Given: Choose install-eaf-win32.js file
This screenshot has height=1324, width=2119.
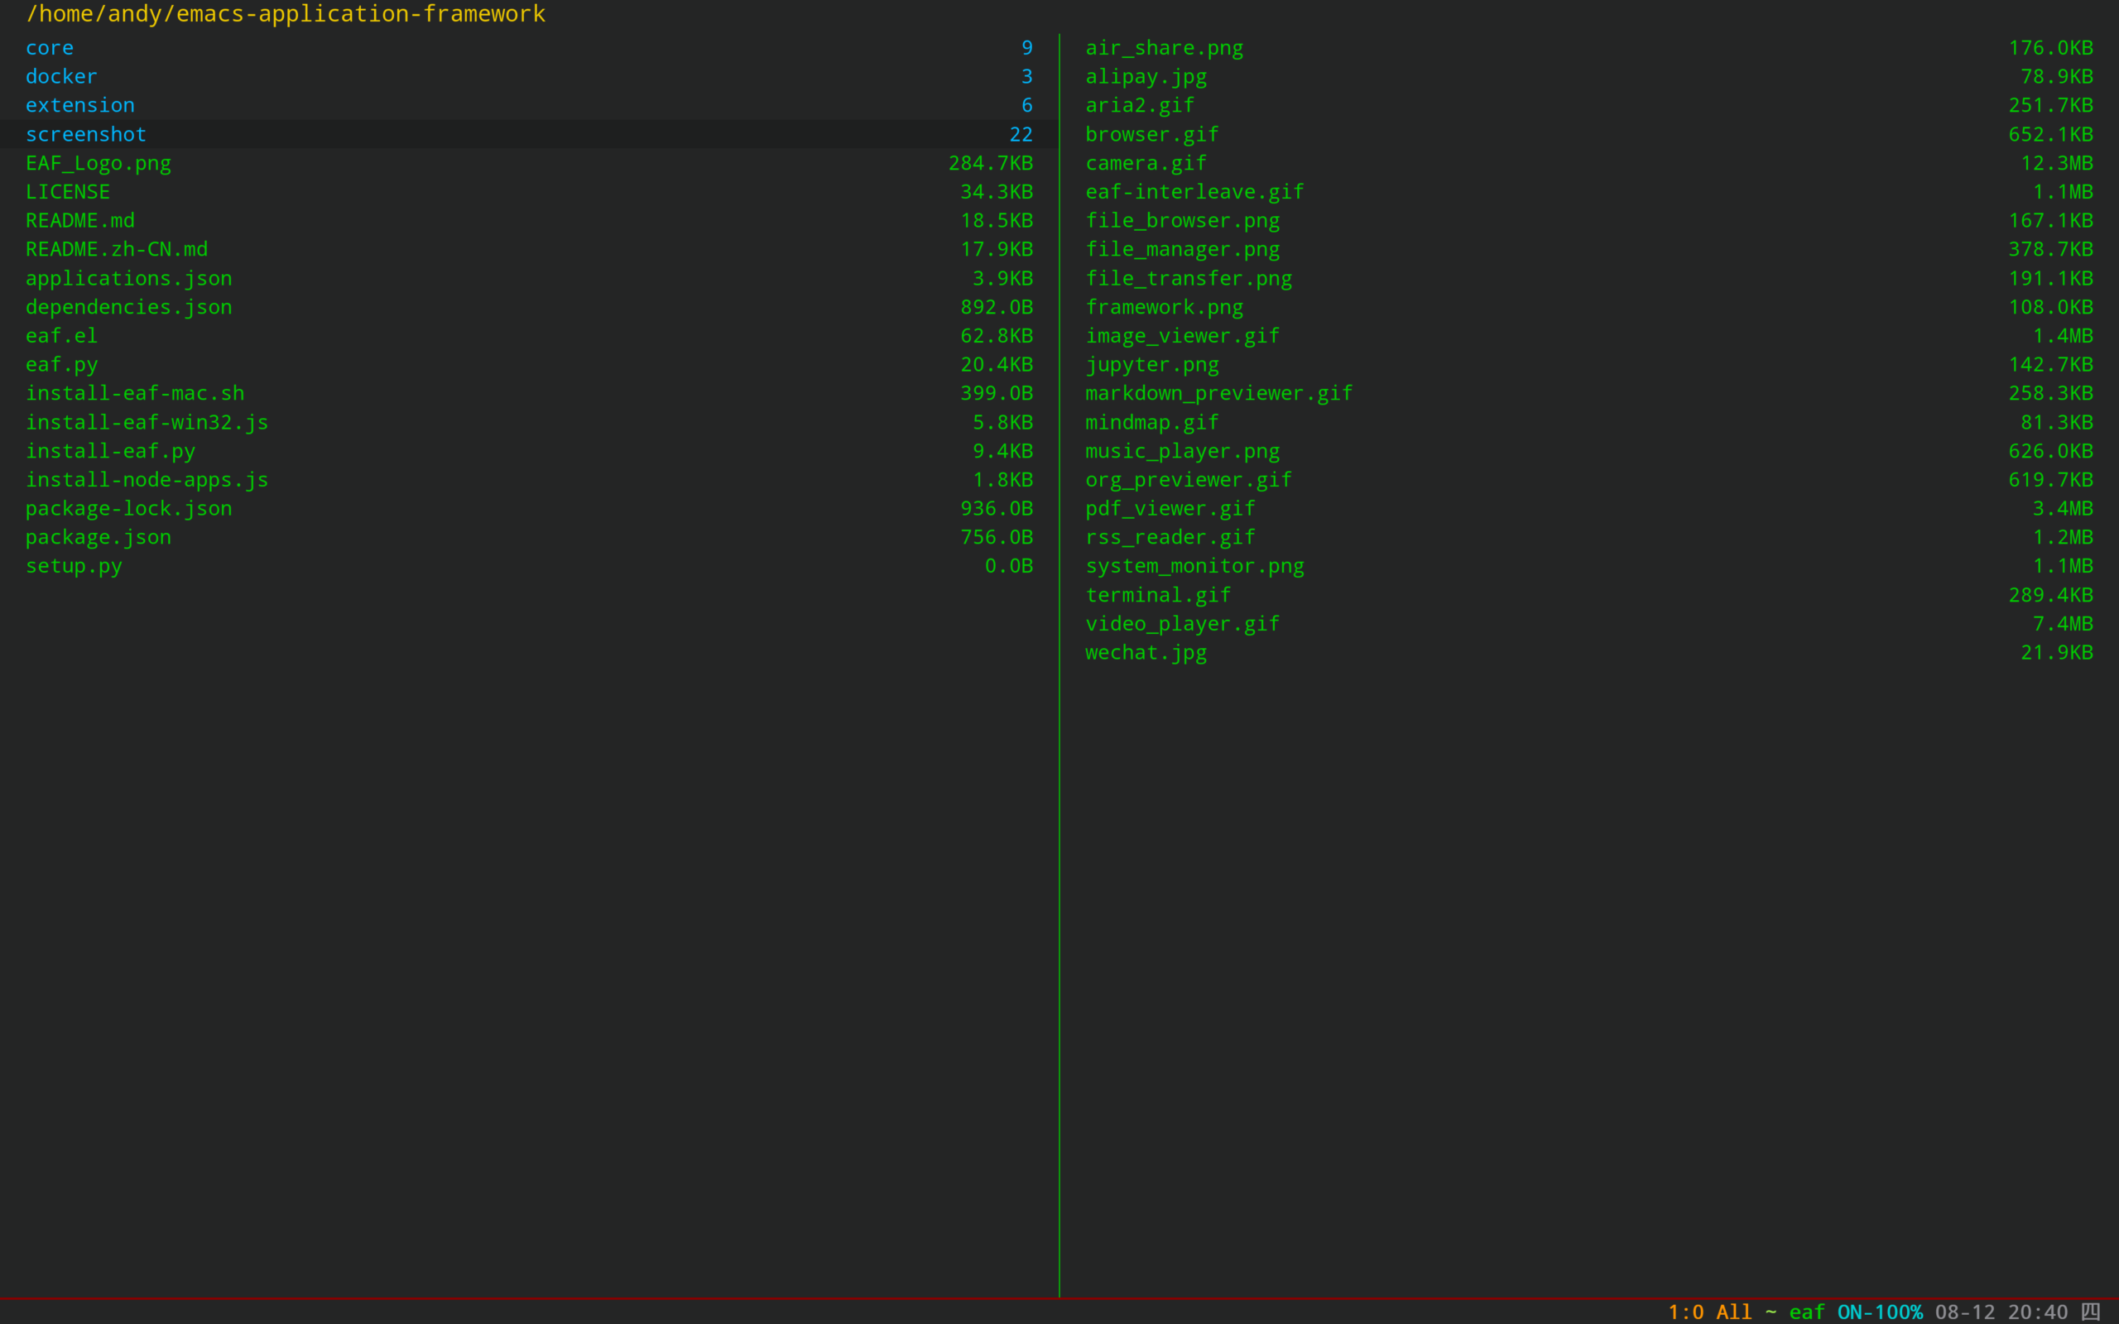Looking at the screenshot, I should click(x=147, y=423).
